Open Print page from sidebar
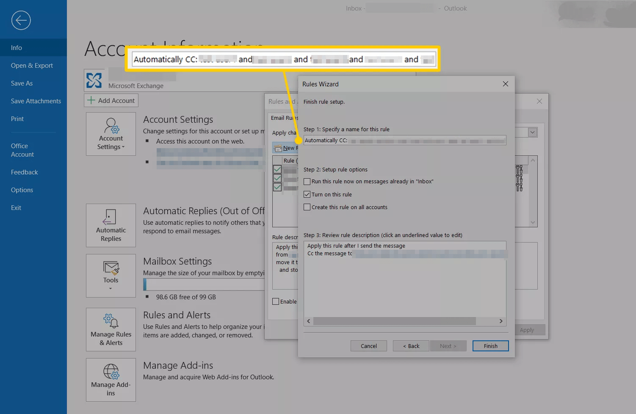 point(33,119)
